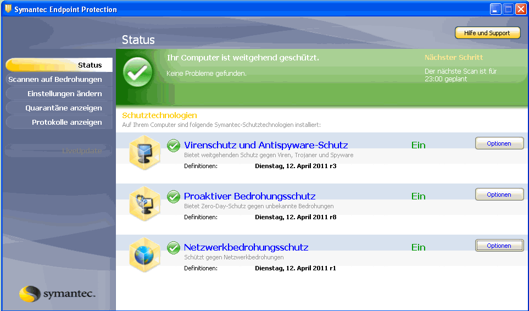Select the Status sidebar item
The image size is (529, 311).
pos(59,65)
